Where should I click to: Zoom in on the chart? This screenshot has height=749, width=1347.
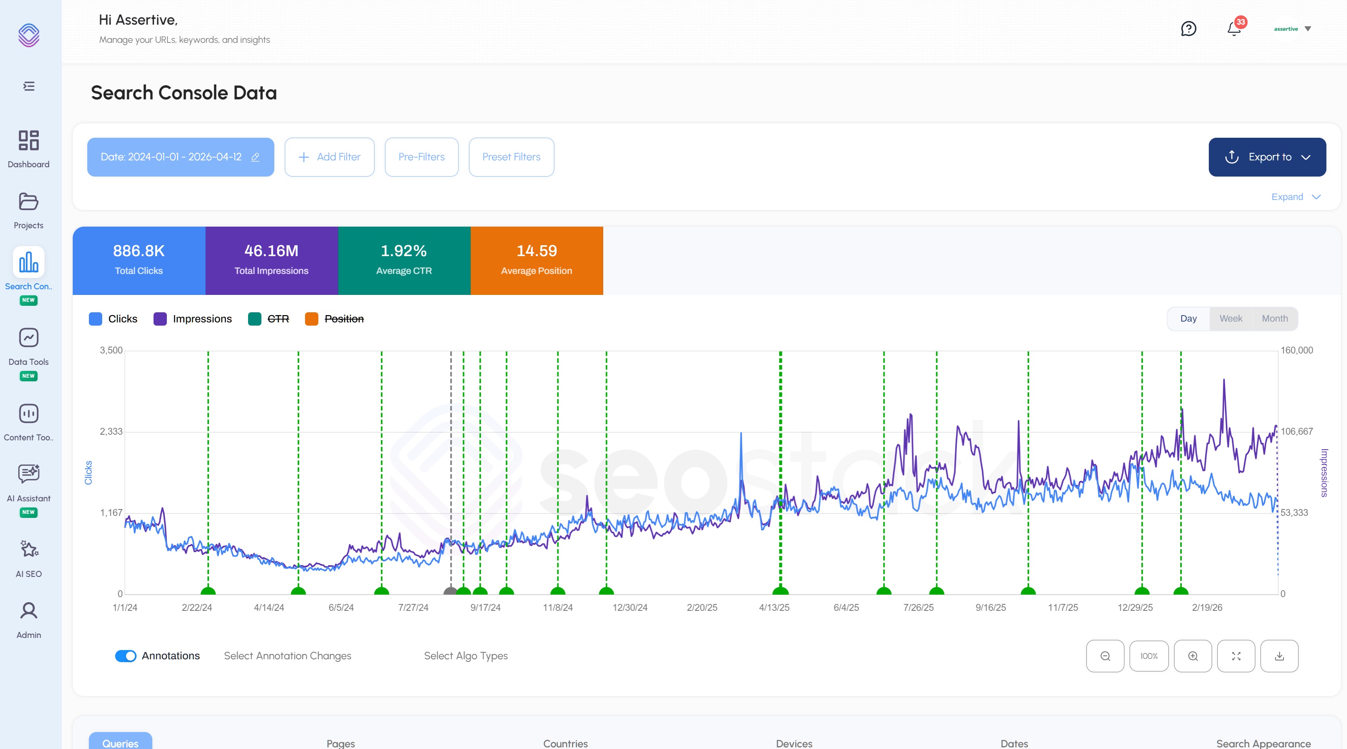point(1193,656)
